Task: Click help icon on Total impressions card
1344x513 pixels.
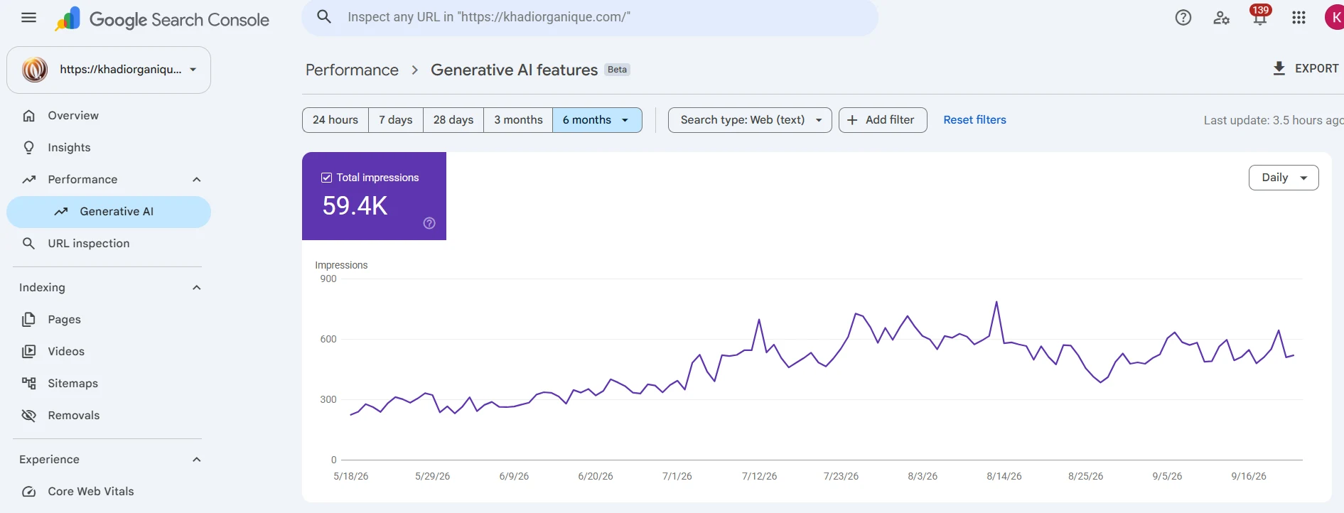Action: click(429, 223)
